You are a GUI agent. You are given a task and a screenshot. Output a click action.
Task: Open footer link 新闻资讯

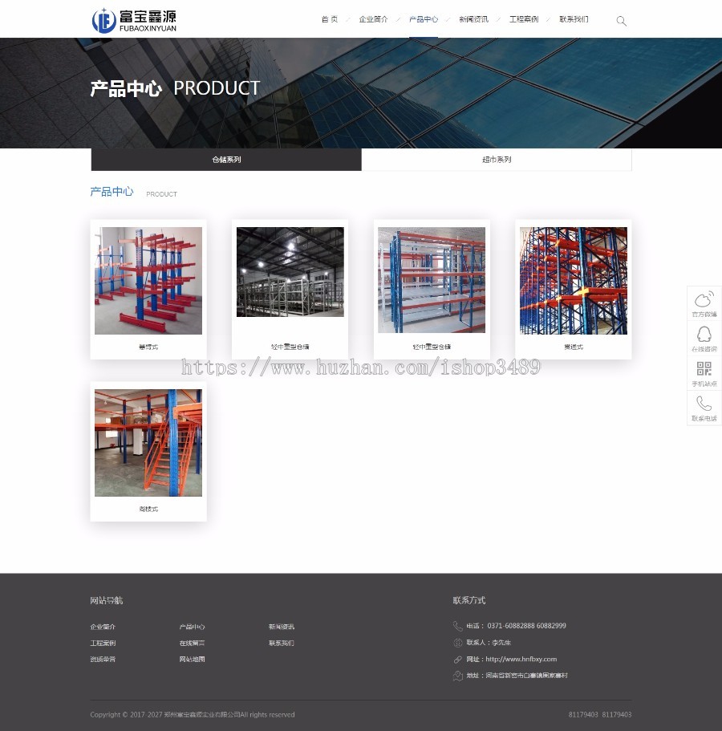pos(282,627)
